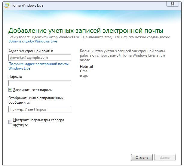Click the Windows Live Mail title bar icon
The image size is (184, 166).
click(7, 5)
